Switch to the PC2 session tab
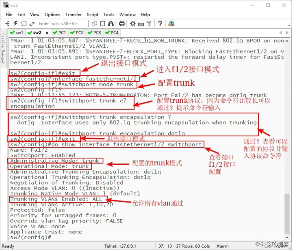Viewport: 292px width, 250px height. (x=77, y=33)
